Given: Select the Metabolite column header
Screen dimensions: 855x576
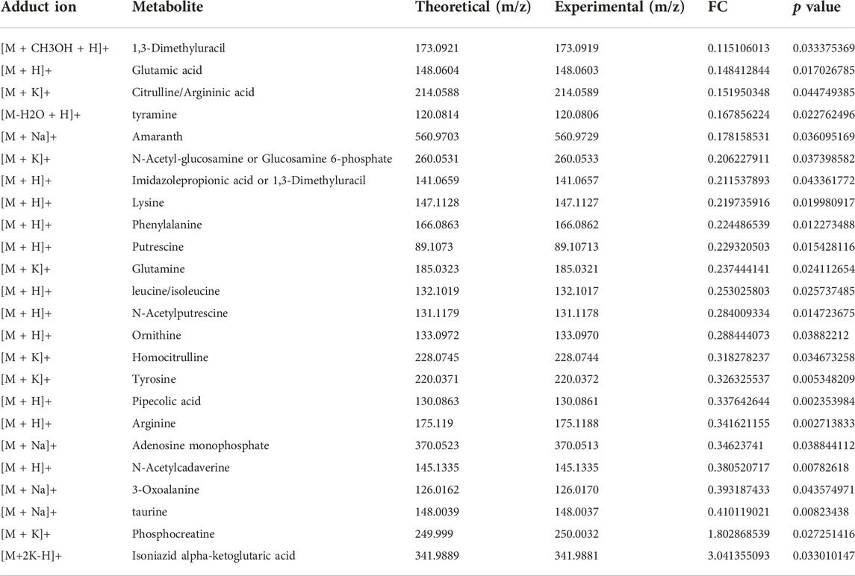Looking at the screenshot, I should (167, 7).
